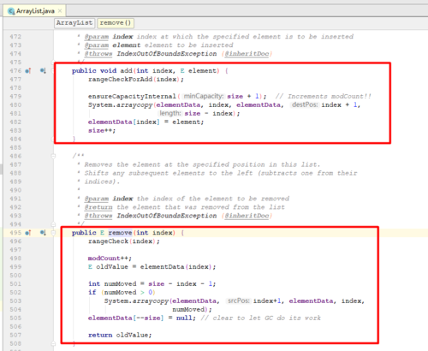Screen dimensions: 428x351
Task: Click the class file icon on ArrayList.java tab
Action: (11, 11)
